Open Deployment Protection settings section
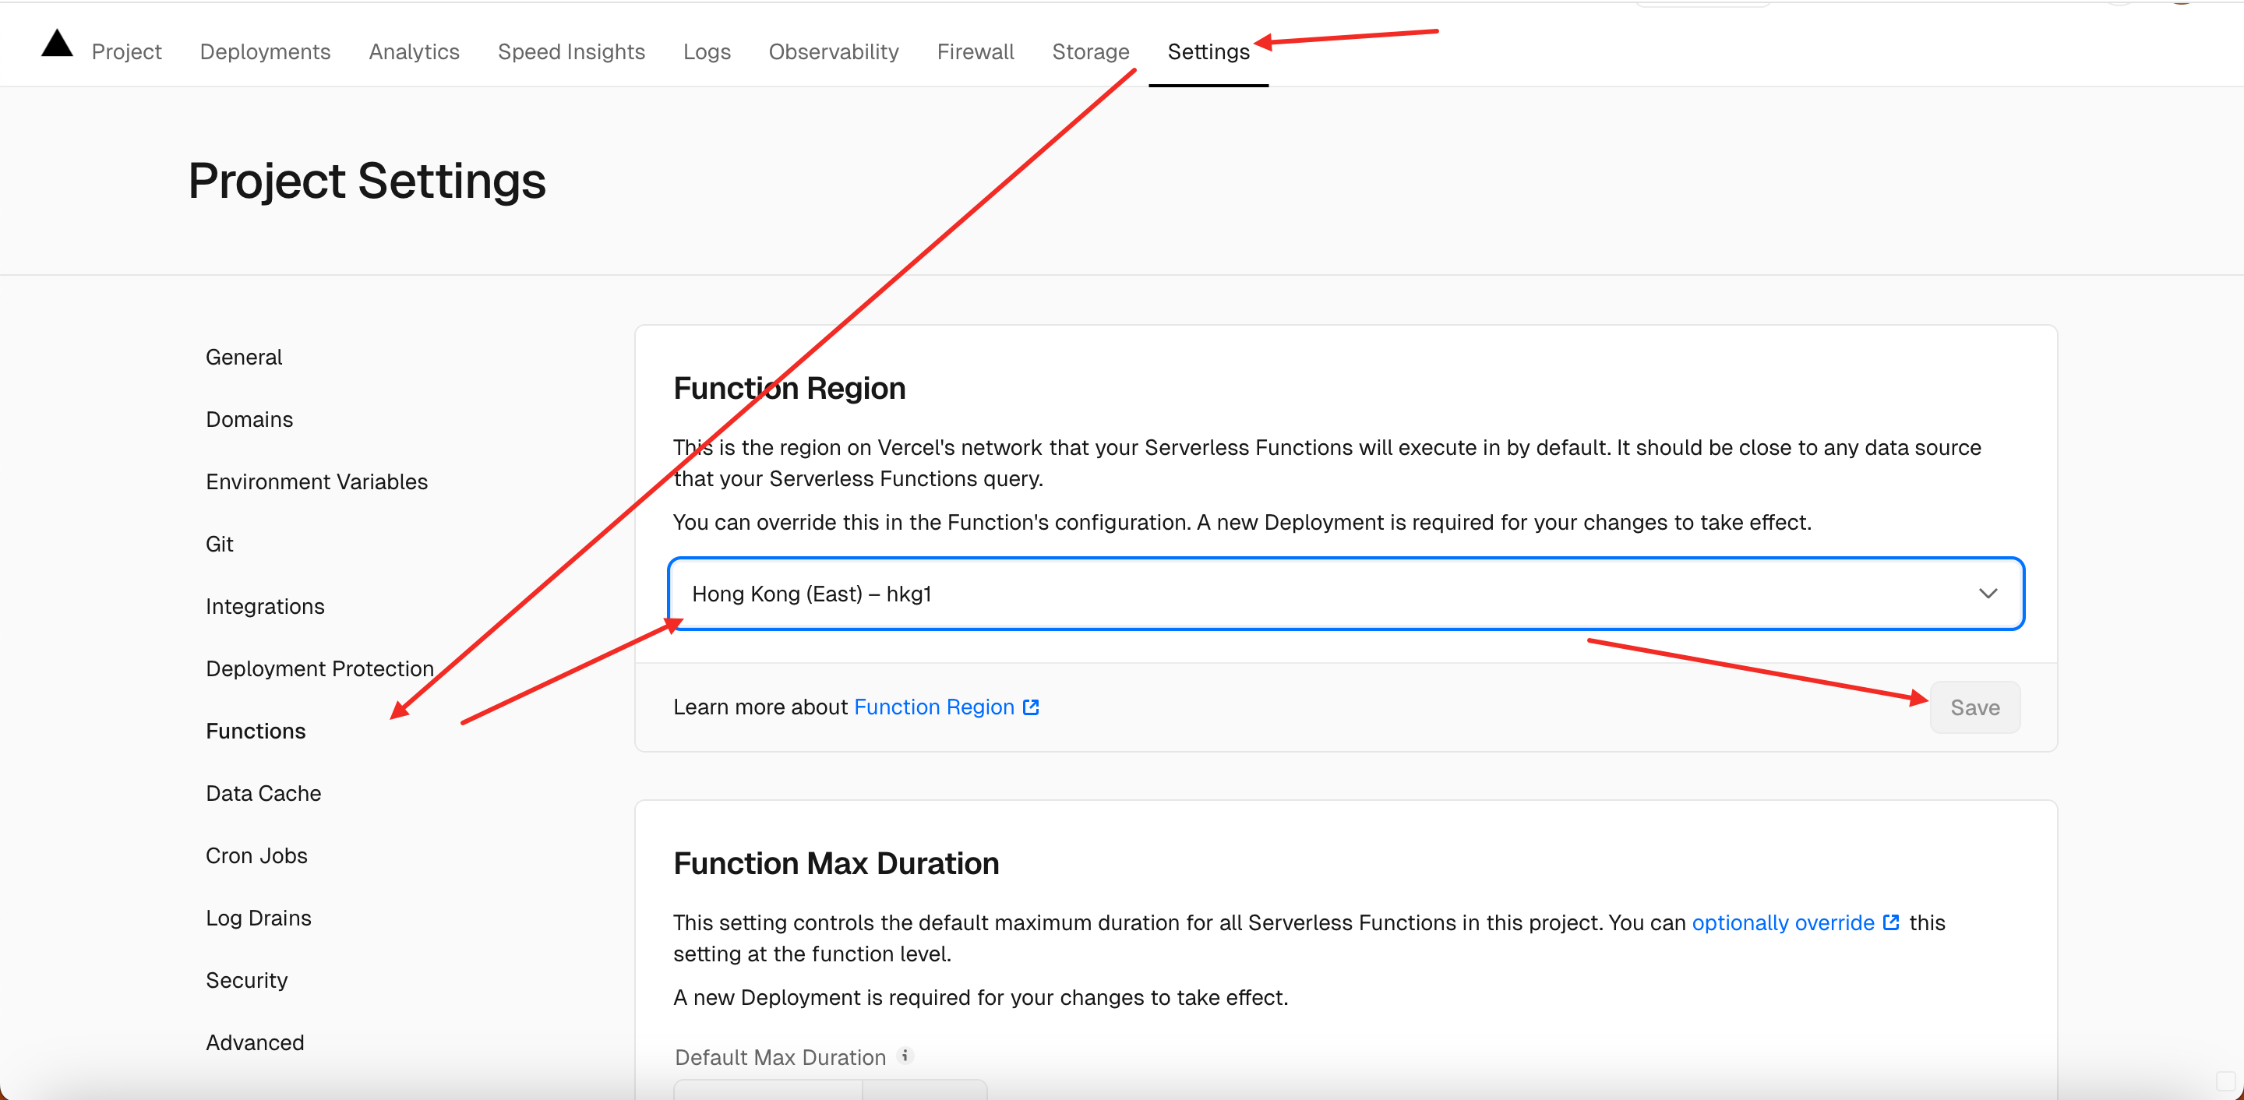Viewport: 2244px width, 1100px height. (x=319, y=669)
